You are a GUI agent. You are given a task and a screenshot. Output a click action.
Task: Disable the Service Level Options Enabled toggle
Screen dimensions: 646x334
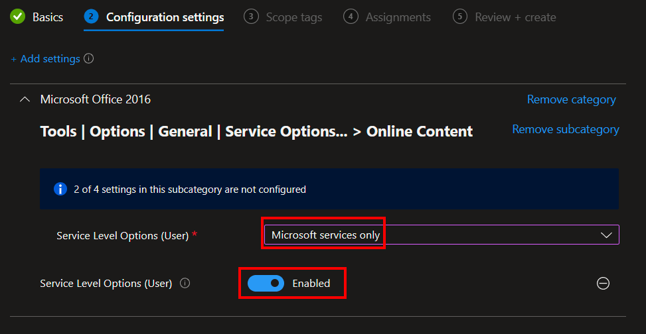click(x=266, y=284)
